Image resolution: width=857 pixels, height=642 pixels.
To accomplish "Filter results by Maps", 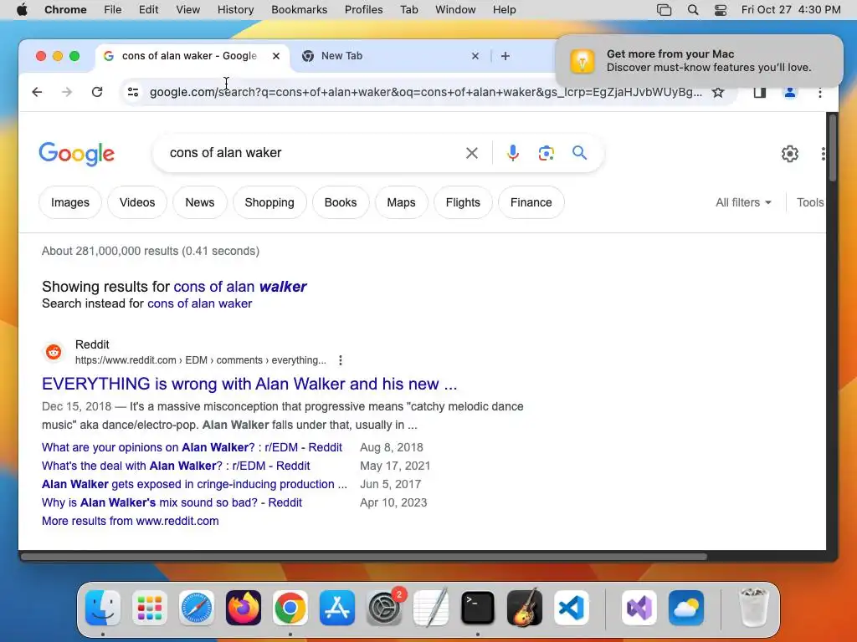I will coord(401,202).
